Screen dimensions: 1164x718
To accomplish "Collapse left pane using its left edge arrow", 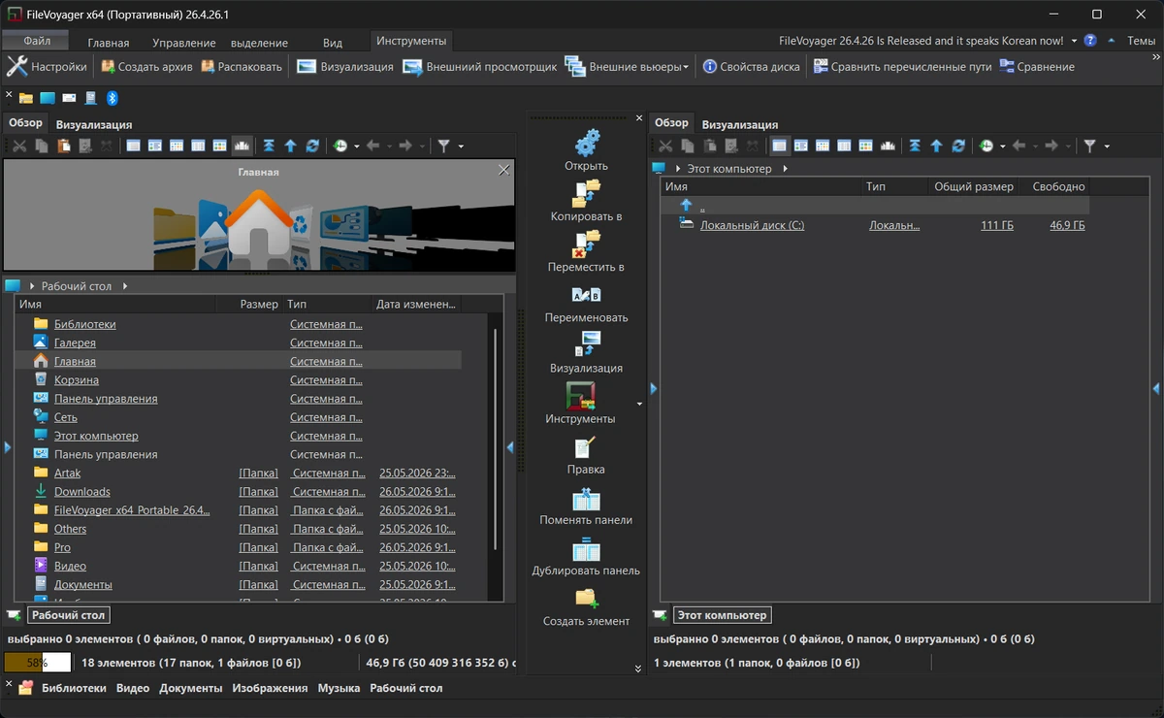I will (8, 447).
